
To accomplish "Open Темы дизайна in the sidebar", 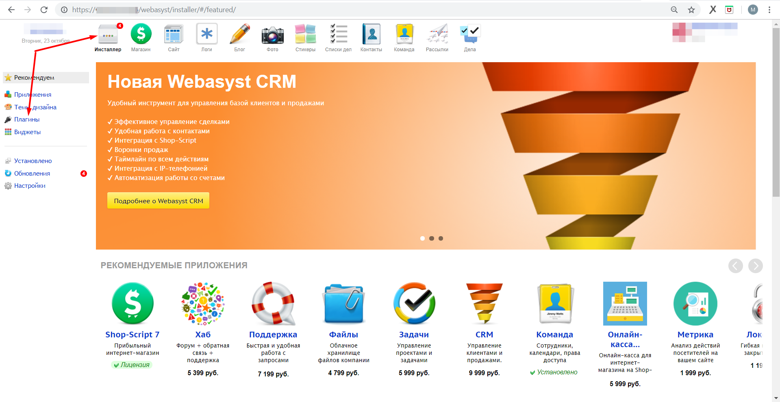I will (35, 107).
